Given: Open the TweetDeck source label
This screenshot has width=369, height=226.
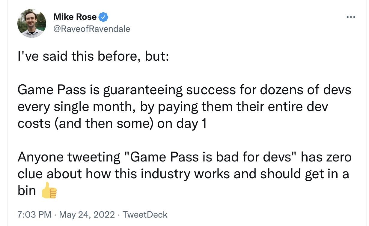Looking at the screenshot, I should pos(145,215).
